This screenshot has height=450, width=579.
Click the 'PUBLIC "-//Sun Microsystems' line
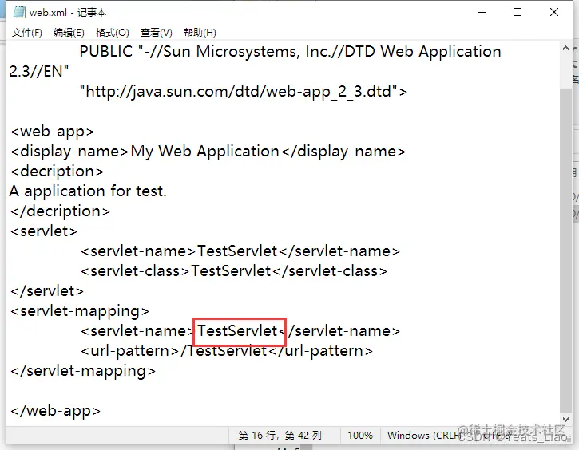(290, 52)
